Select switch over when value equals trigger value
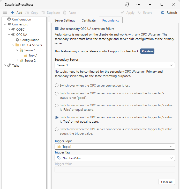This screenshot has height=189, width=180. point(57,129)
